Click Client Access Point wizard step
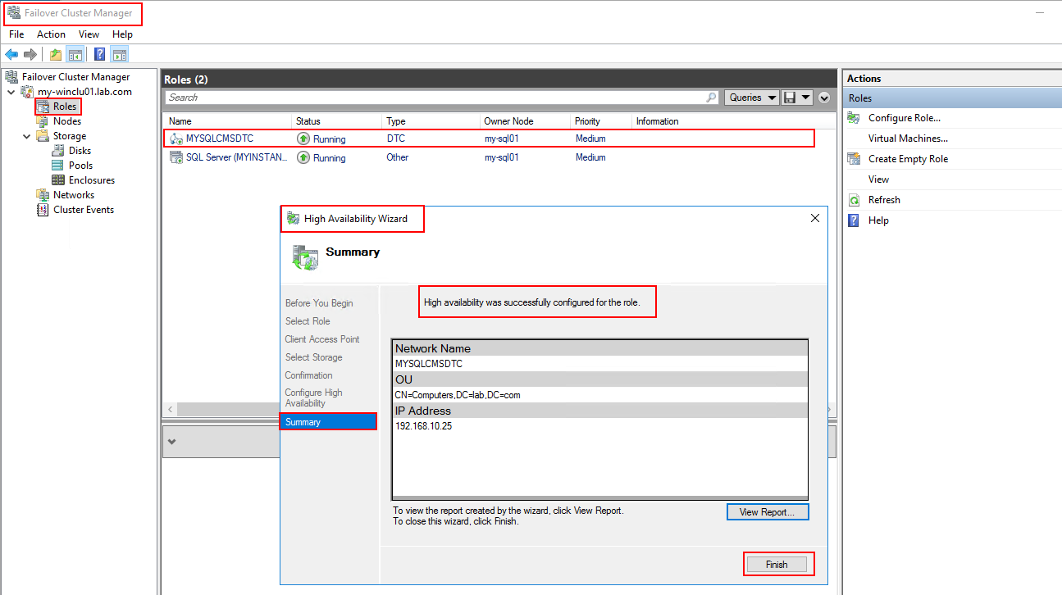 click(322, 339)
